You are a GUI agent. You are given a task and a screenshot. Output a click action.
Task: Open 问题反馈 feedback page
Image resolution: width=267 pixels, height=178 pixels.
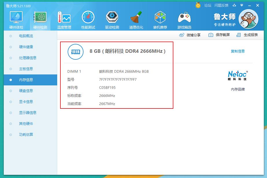click(x=221, y=5)
